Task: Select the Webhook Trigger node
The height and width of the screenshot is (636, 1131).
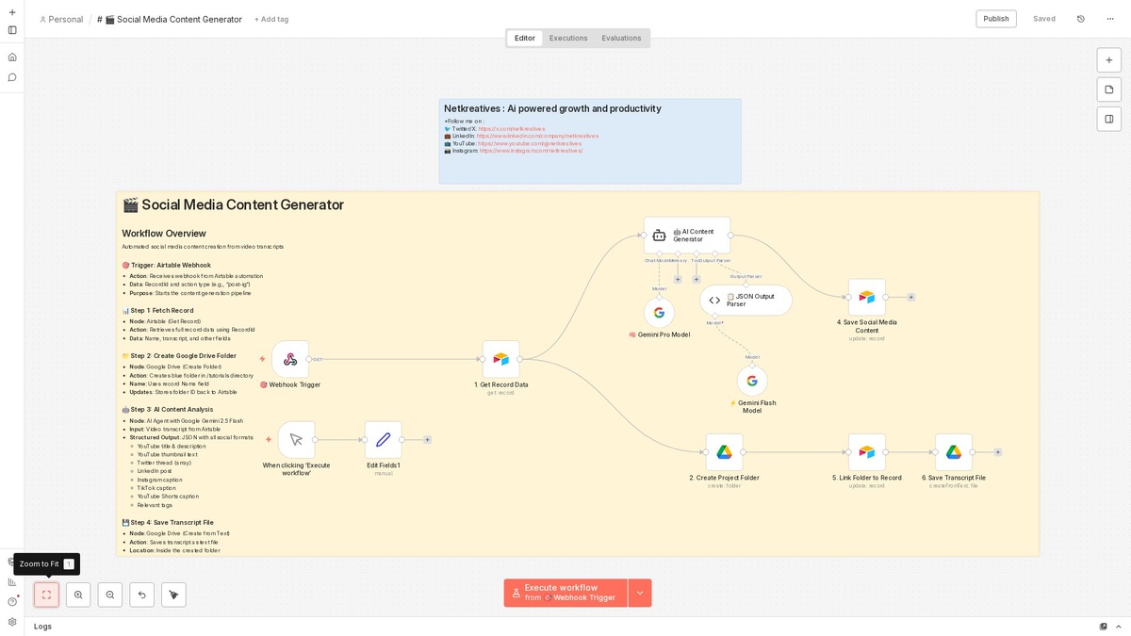Action: [x=290, y=359]
